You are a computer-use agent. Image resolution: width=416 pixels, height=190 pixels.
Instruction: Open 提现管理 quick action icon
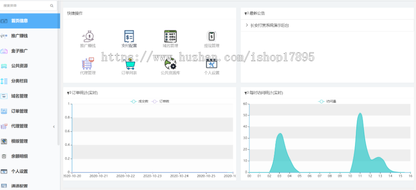212,36
